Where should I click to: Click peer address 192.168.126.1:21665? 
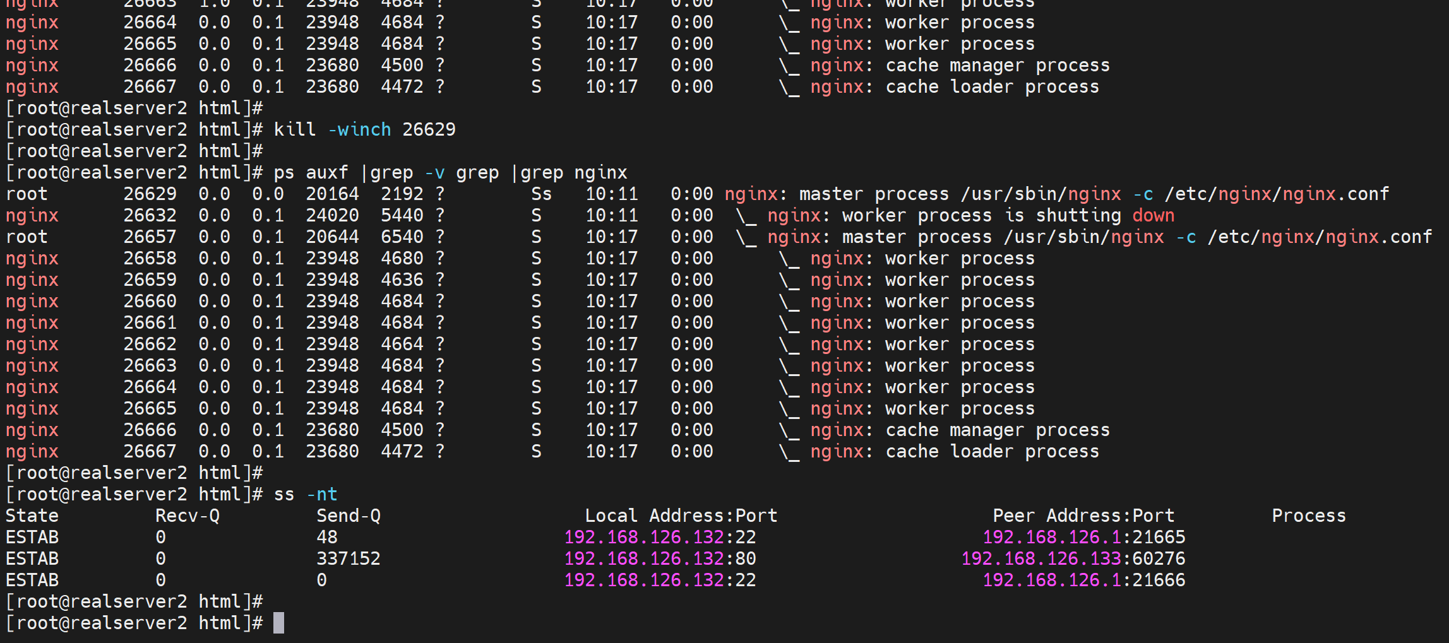(1083, 537)
